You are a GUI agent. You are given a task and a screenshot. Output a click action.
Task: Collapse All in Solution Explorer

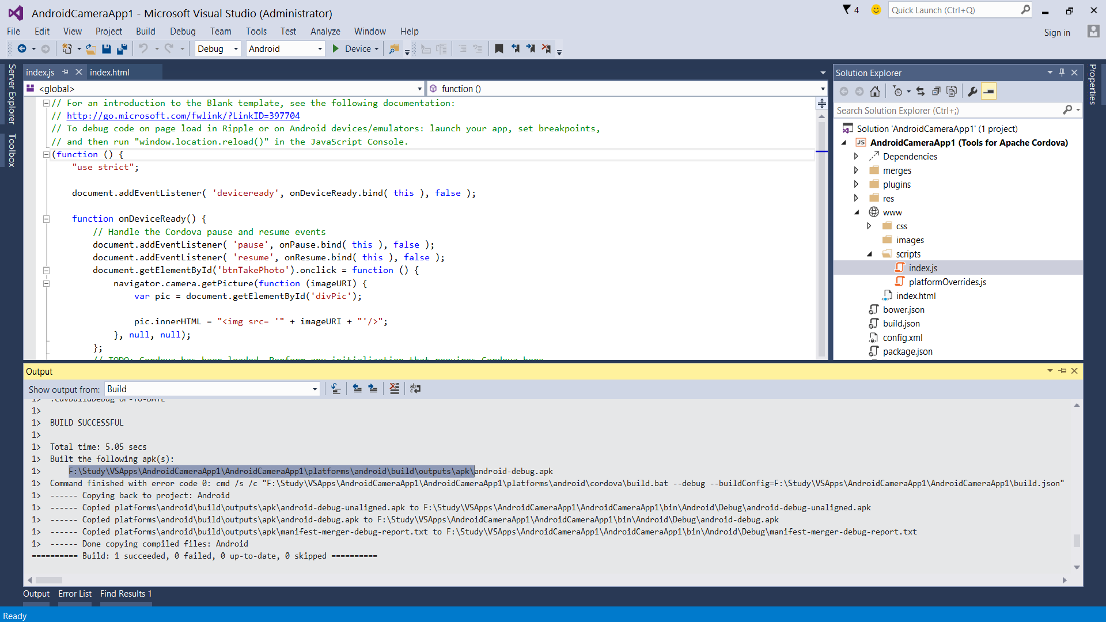(x=936, y=91)
